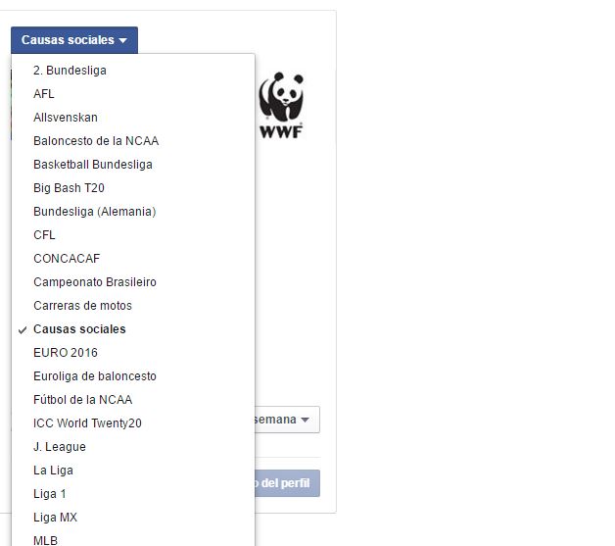The height and width of the screenshot is (546, 615).
Task: Choose Big Bash T20
Action: pyautogui.click(x=133, y=188)
